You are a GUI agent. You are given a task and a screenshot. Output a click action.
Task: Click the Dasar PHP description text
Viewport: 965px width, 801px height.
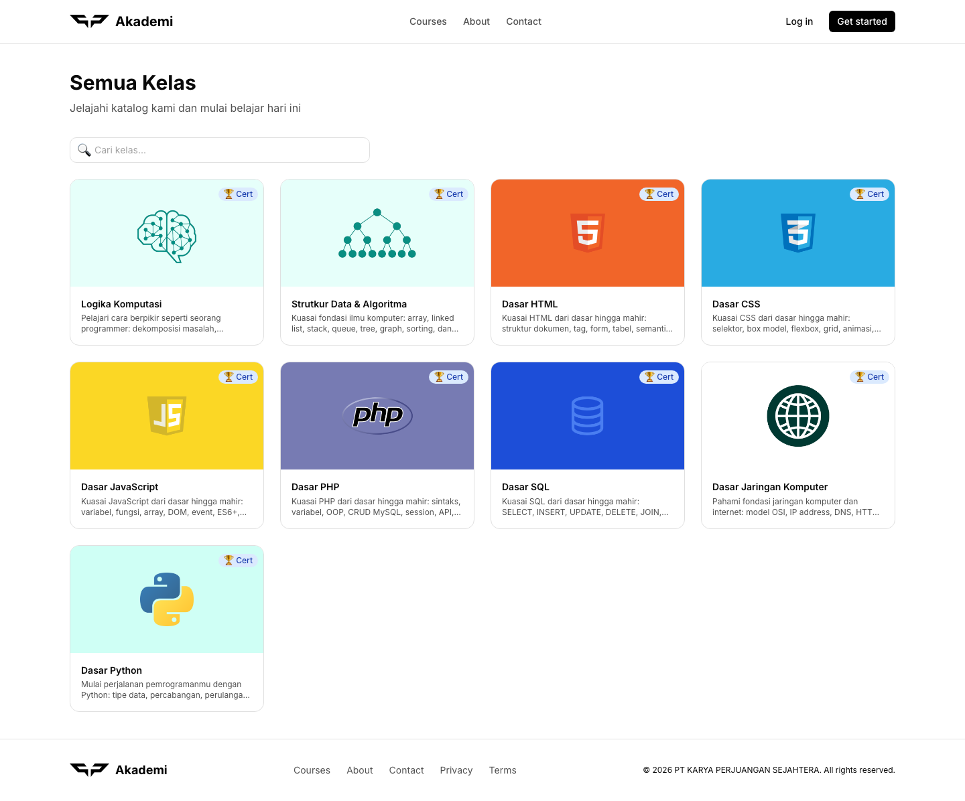376,507
